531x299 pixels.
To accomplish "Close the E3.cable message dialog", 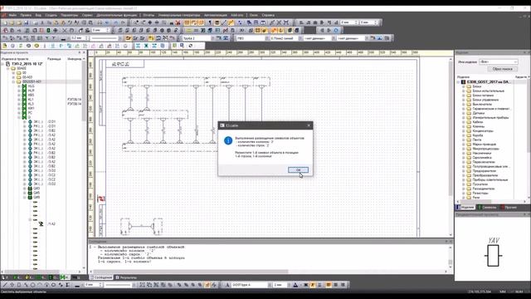I will (x=309, y=125).
